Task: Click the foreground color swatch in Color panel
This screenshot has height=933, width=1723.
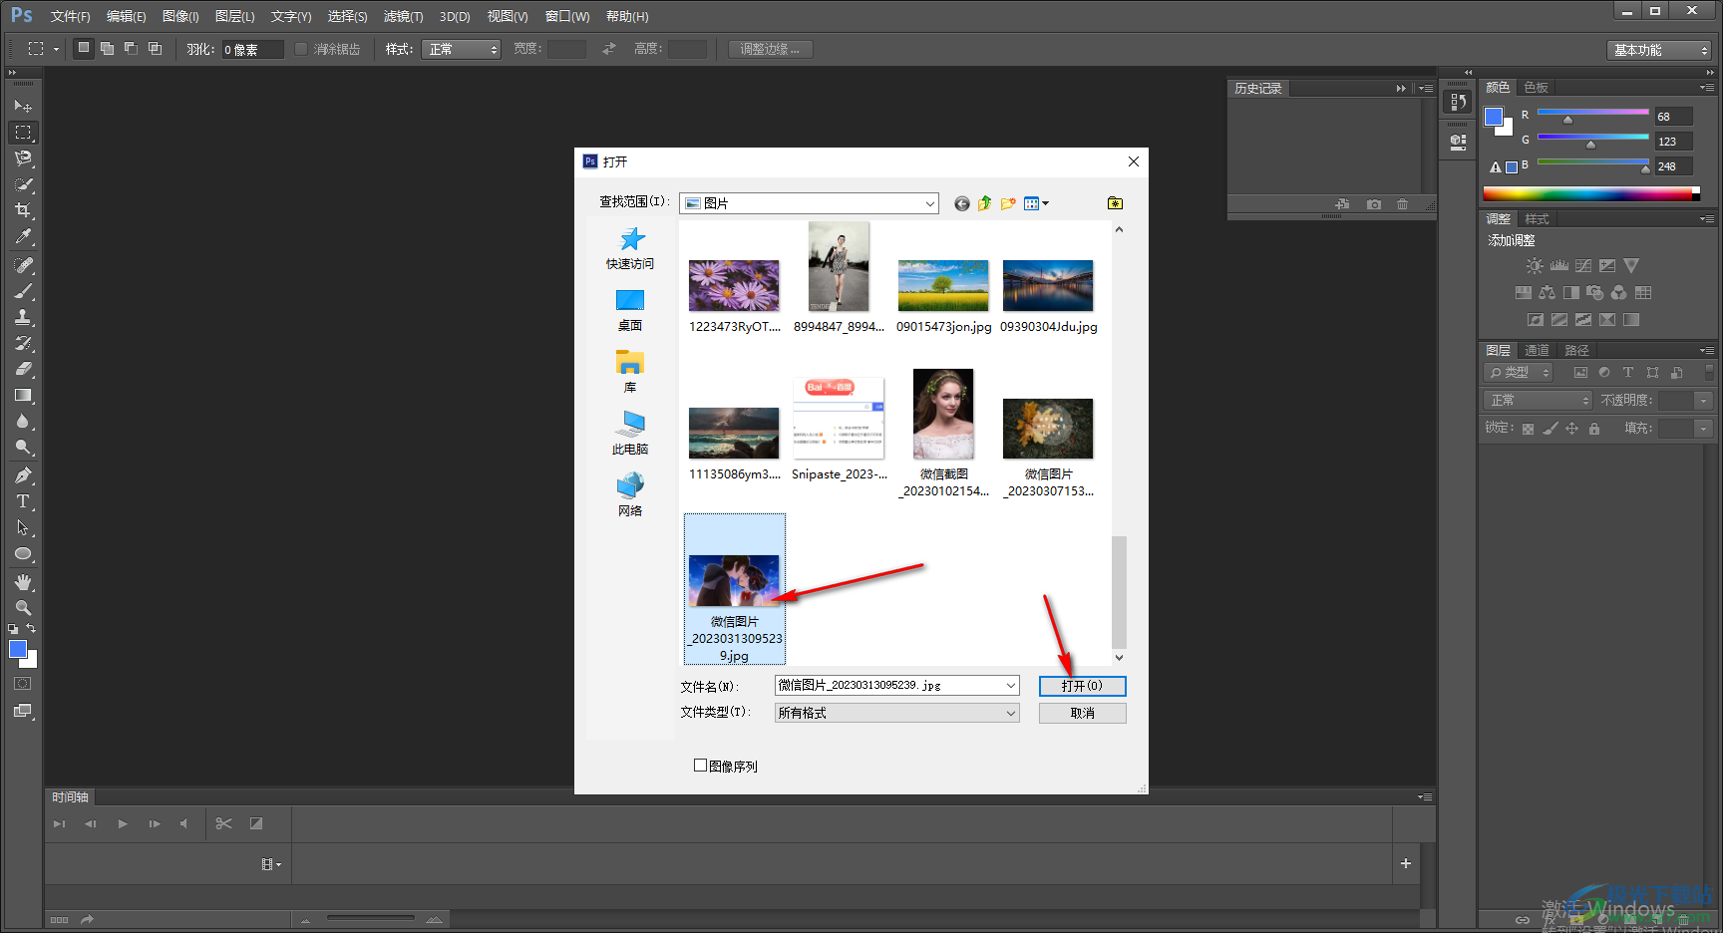Action: tap(1494, 117)
